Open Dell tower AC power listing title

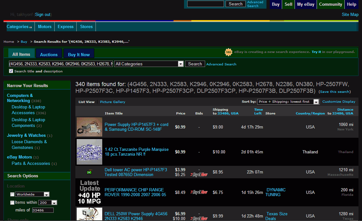coord(136,172)
